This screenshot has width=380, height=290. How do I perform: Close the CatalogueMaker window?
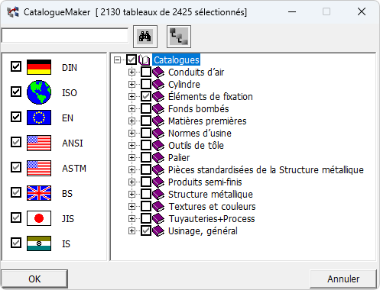pyautogui.click(x=362, y=11)
